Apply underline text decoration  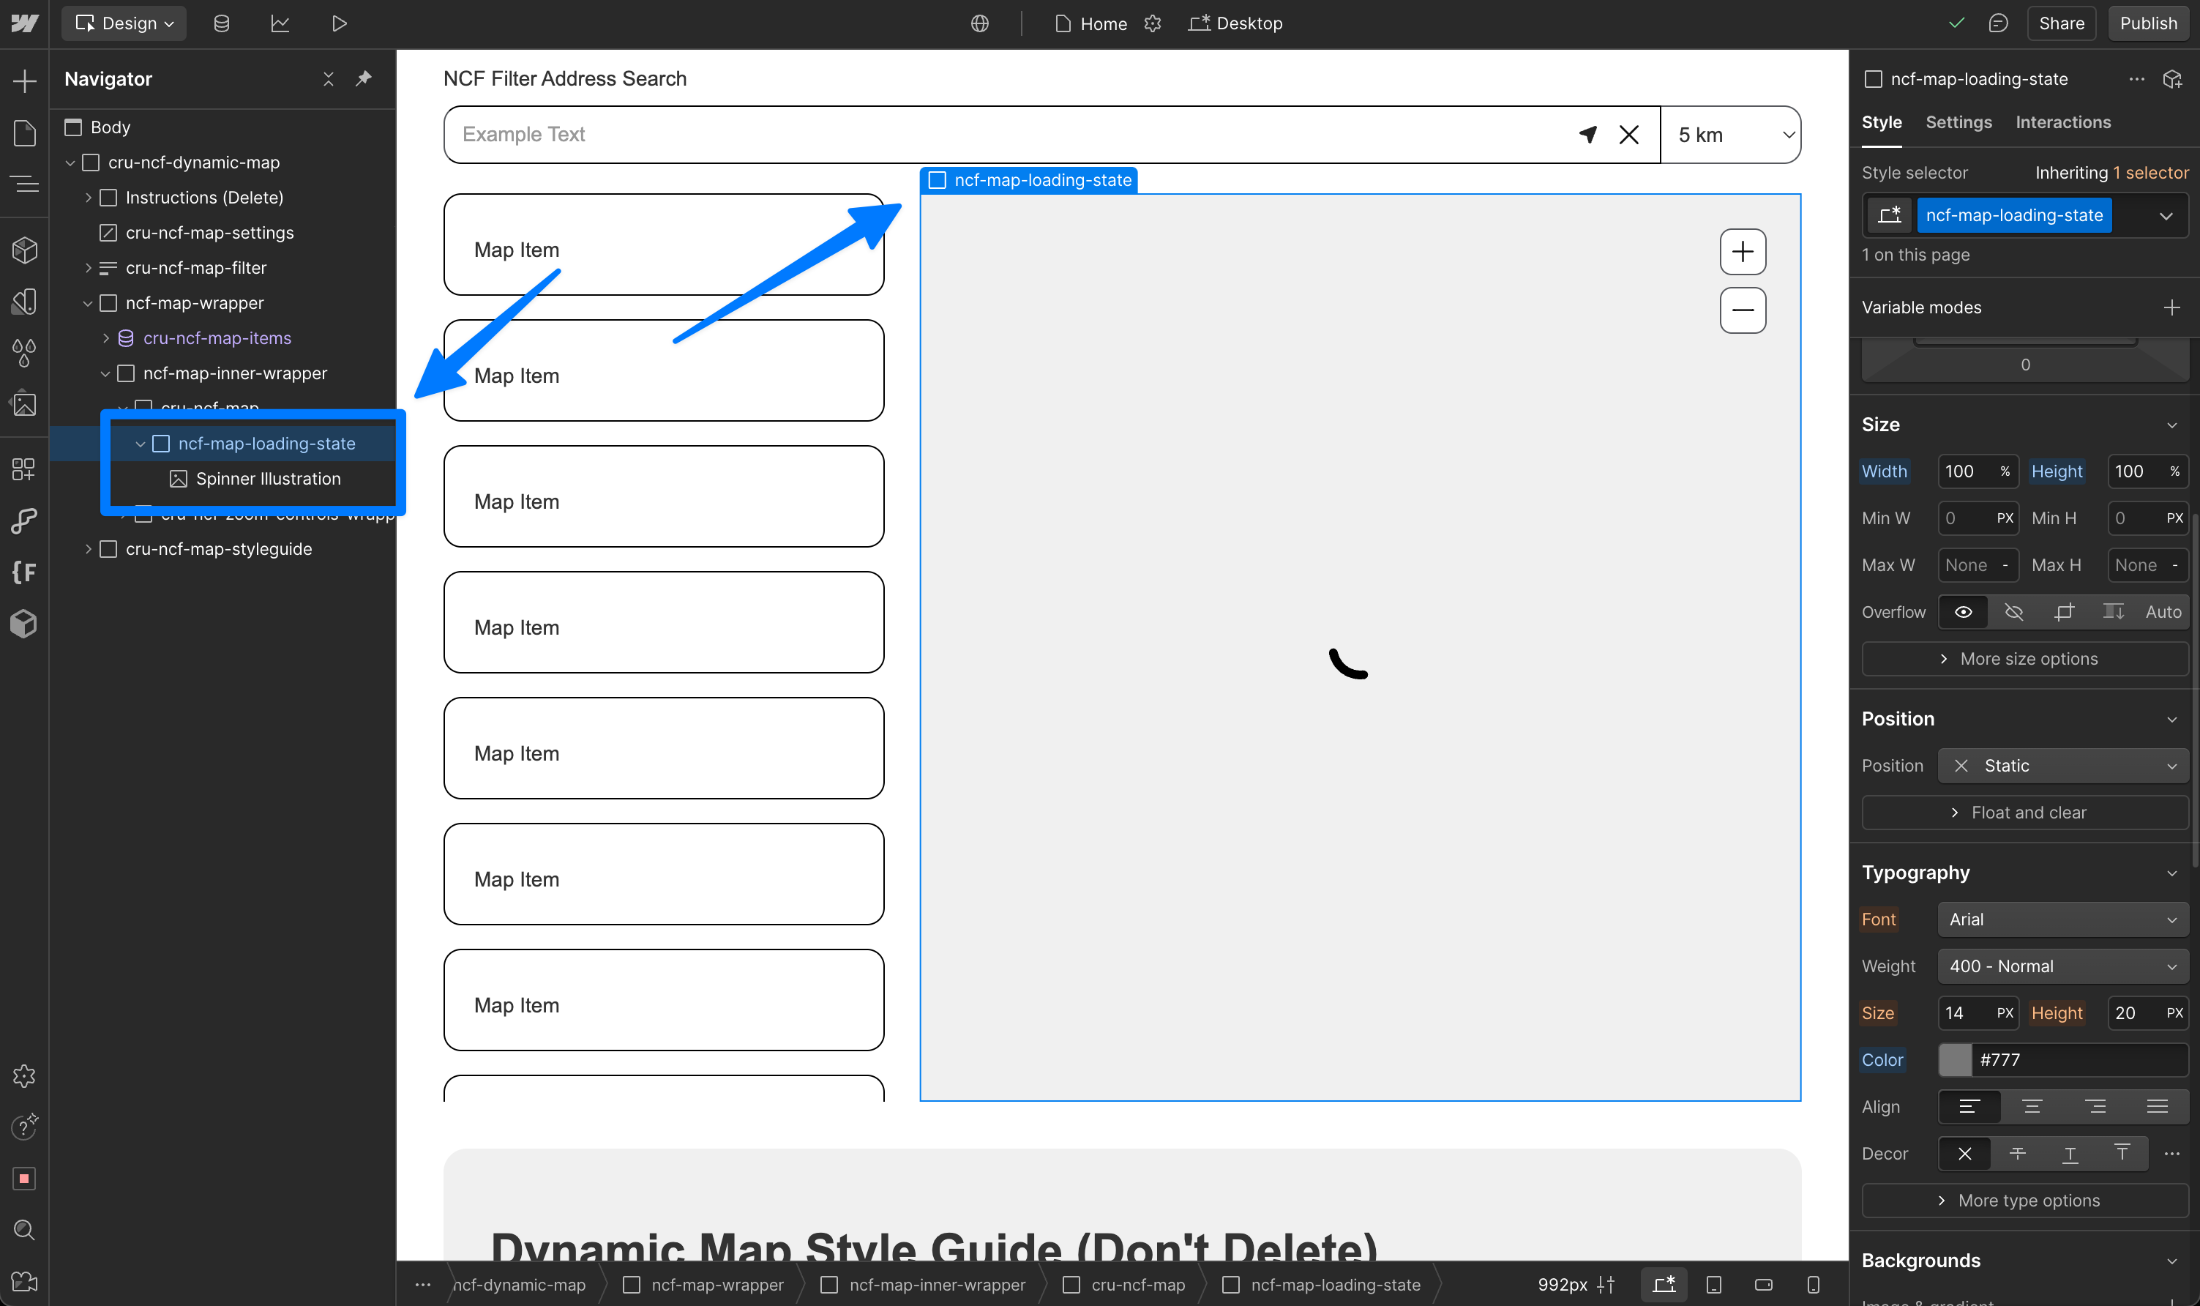pyautogui.click(x=2070, y=1153)
